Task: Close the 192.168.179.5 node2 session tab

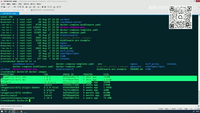Action: pos(18,13)
